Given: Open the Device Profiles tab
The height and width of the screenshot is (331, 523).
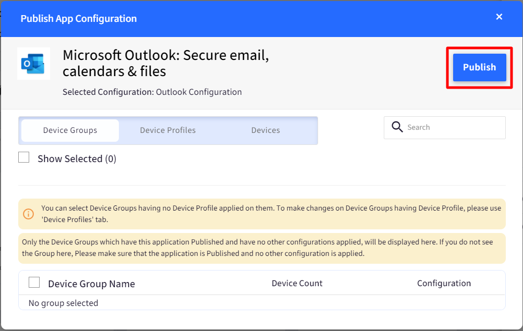Looking at the screenshot, I should click(168, 130).
